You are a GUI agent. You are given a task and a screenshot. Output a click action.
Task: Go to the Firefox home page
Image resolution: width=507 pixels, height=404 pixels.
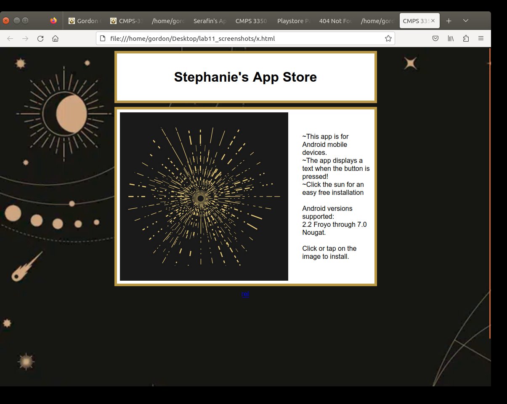point(55,39)
